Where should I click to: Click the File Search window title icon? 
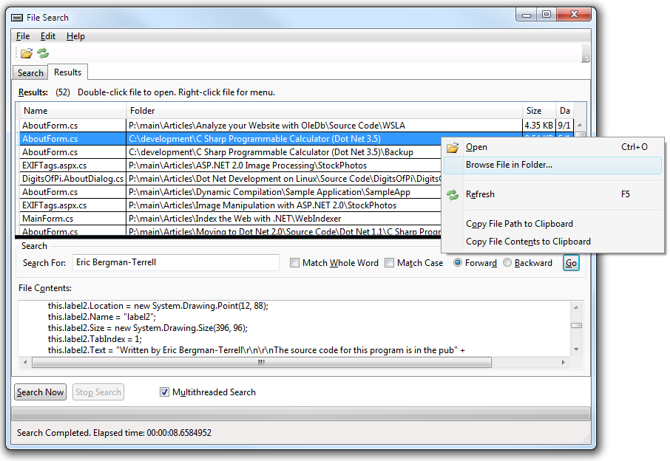[x=17, y=17]
